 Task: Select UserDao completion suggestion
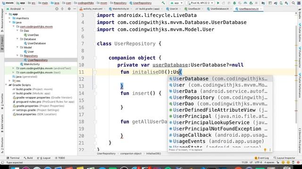220,104
